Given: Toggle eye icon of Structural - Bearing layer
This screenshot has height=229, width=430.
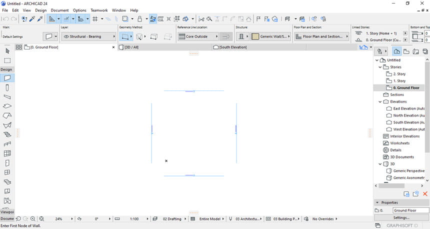Looking at the screenshot, I should (x=66, y=36).
